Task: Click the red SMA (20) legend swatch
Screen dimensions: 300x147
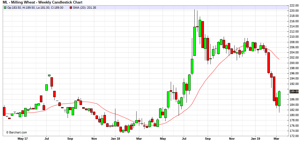Action: [x=71, y=8]
